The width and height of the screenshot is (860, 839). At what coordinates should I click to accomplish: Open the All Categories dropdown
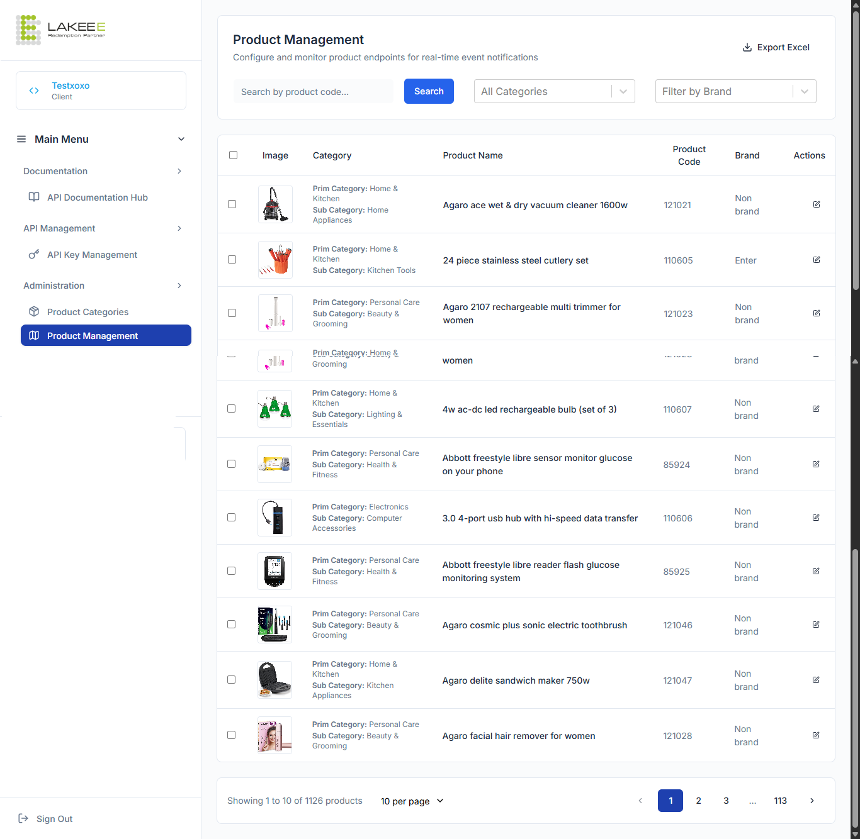click(554, 91)
